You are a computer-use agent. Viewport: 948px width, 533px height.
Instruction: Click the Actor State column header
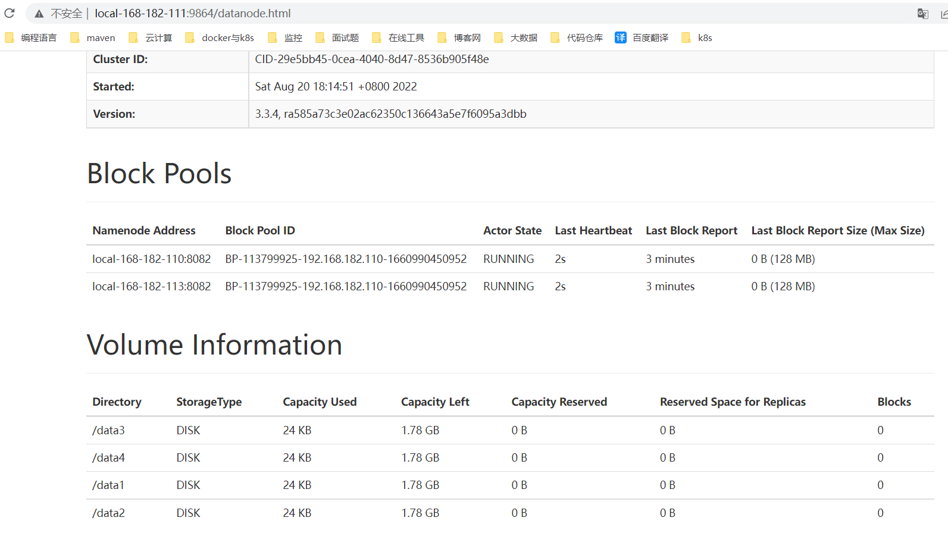(512, 230)
